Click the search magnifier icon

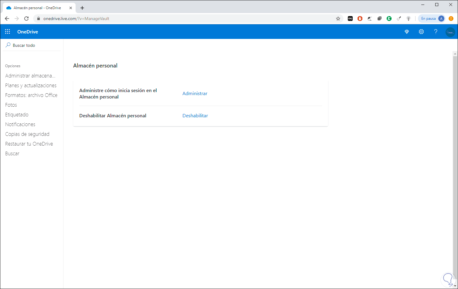tap(8, 45)
